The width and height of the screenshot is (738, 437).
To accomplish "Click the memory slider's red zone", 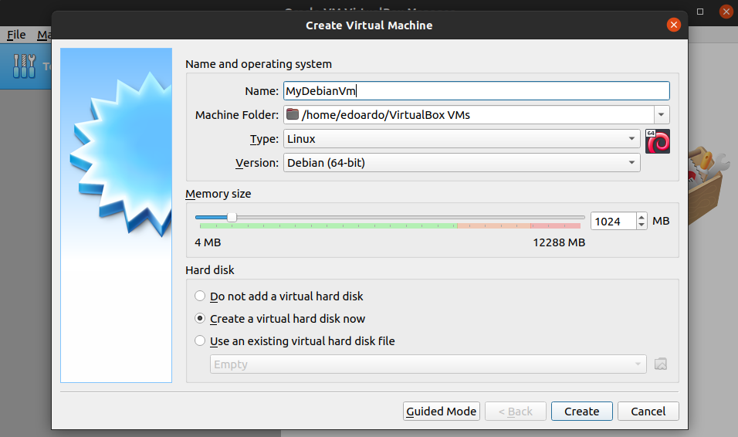I will [555, 226].
